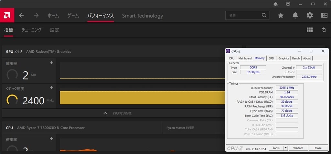The width and height of the screenshot is (331, 154).
Task: Close CPU-Z with the title X
Action: pos(323,51)
